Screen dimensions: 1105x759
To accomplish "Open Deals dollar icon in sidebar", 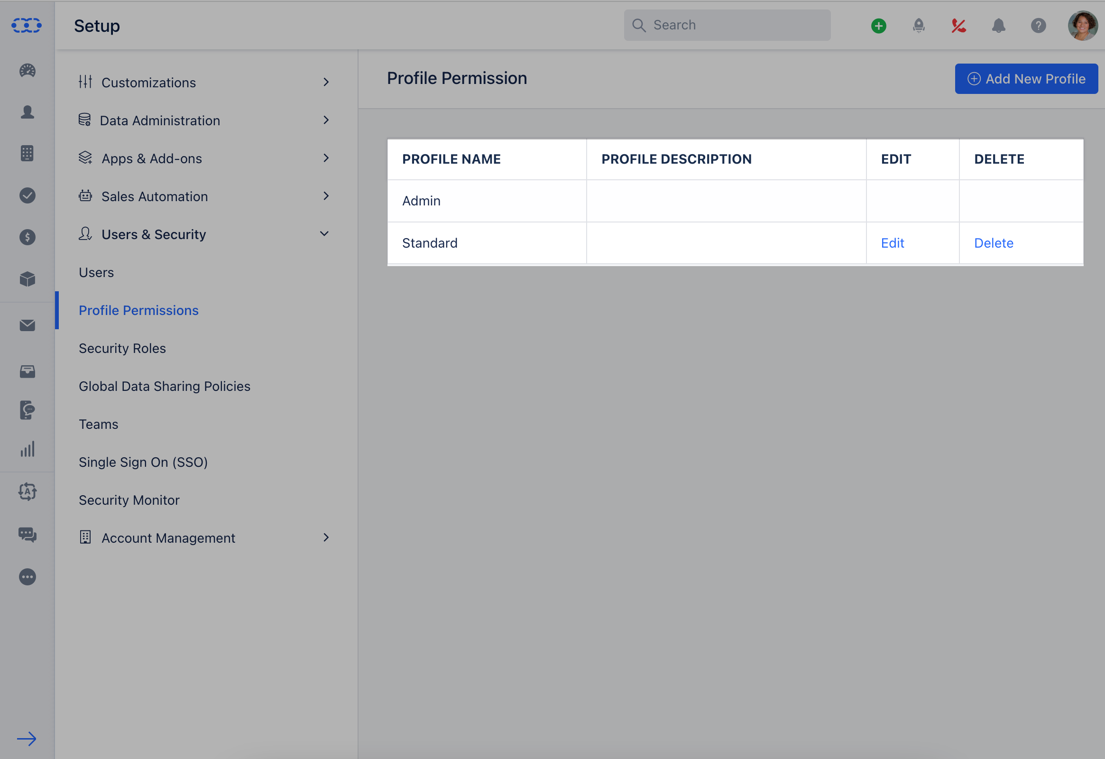I will pyautogui.click(x=27, y=237).
